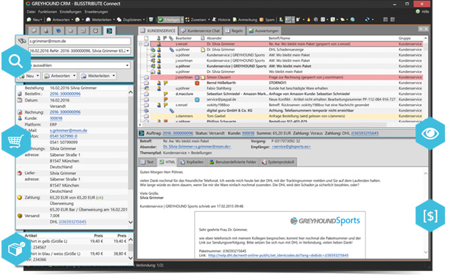The image size is (457, 278).
Task: Click the Neu icon in the main toolbar
Action: pyautogui.click(x=29, y=20)
